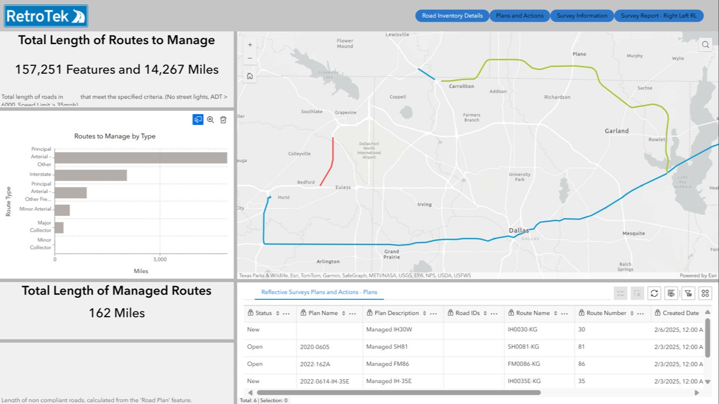Image resolution: width=719 pixels, height=404 pixels.
Task: Click the map zoom out minus button
Action: coord(250,58)
